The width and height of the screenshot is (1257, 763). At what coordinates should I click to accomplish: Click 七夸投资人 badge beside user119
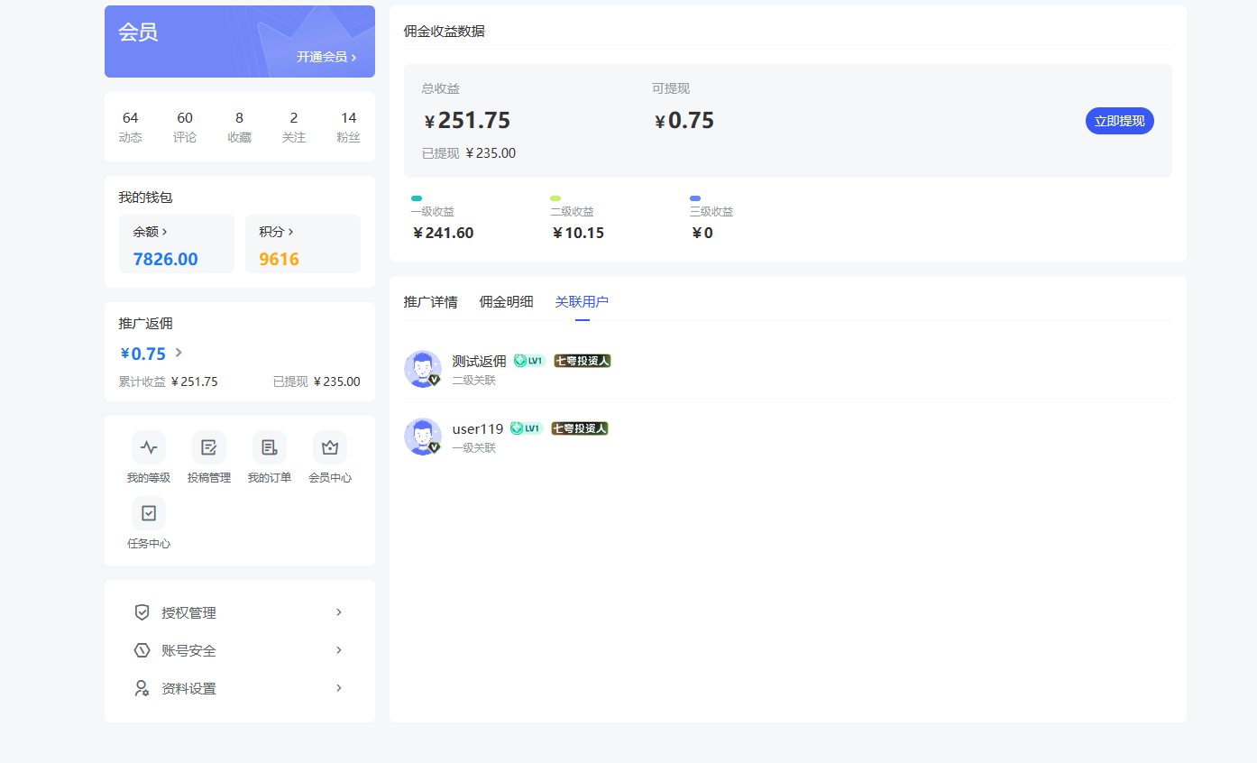(580, 428)
